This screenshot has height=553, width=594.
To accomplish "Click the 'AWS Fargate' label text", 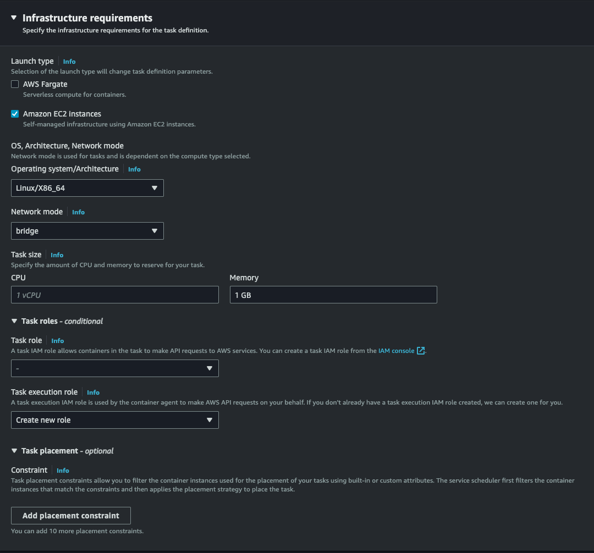I will click(x=45, y=84).
